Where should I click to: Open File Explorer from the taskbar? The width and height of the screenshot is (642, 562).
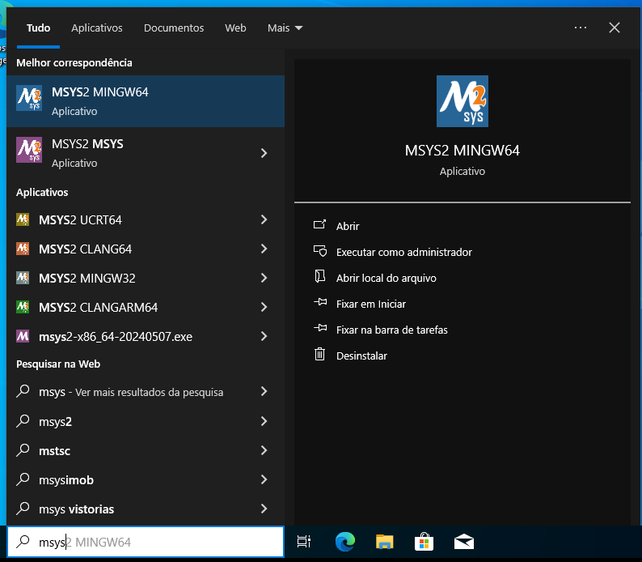click(x=384, y=542)
